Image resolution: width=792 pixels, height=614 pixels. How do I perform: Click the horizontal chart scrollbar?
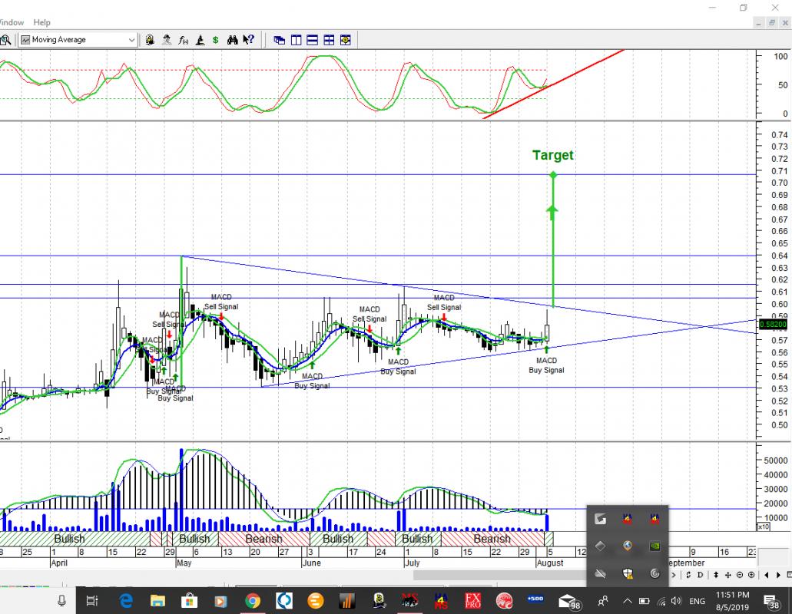(x=499, y=575)
